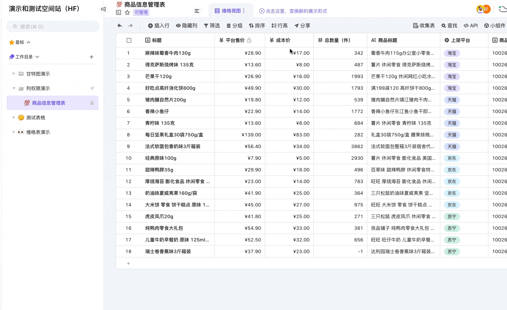The image size is (507, 310).
Task: Click the cell 芒果干120g
Action: [x=178, y=77]
